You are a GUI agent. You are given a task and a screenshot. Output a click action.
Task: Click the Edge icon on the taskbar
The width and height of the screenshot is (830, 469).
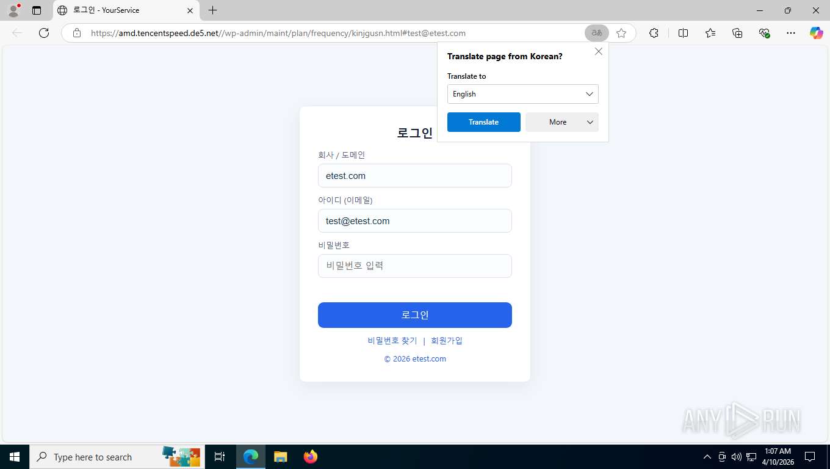251,457
